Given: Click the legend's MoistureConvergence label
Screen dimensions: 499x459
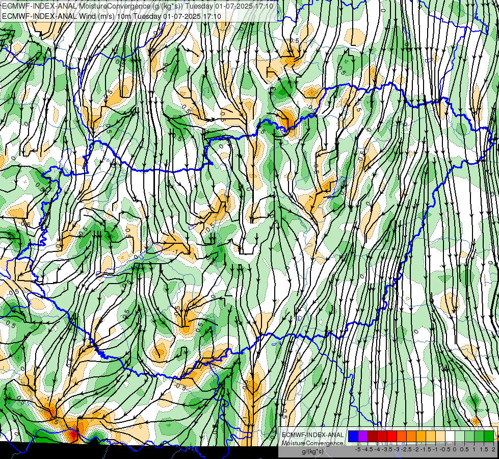Looking at the screenshot, I should 312,443.
